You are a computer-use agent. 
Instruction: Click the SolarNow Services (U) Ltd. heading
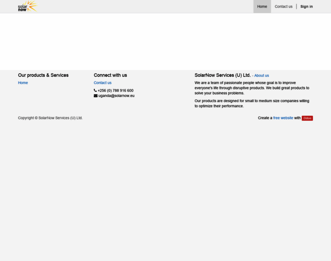pos(223,75)
